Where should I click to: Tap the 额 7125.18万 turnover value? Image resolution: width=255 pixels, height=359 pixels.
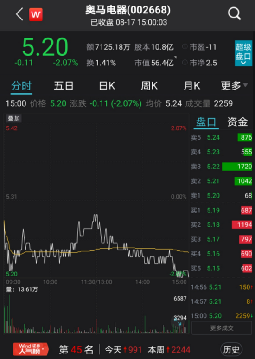point(108,47)
